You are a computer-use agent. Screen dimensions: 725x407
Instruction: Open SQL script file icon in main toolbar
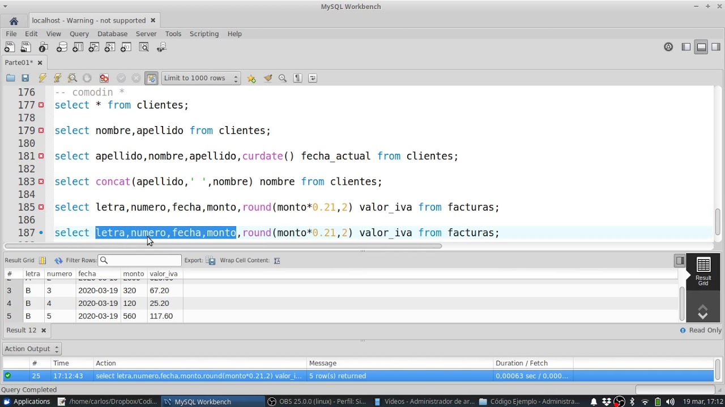coord(26,47)
